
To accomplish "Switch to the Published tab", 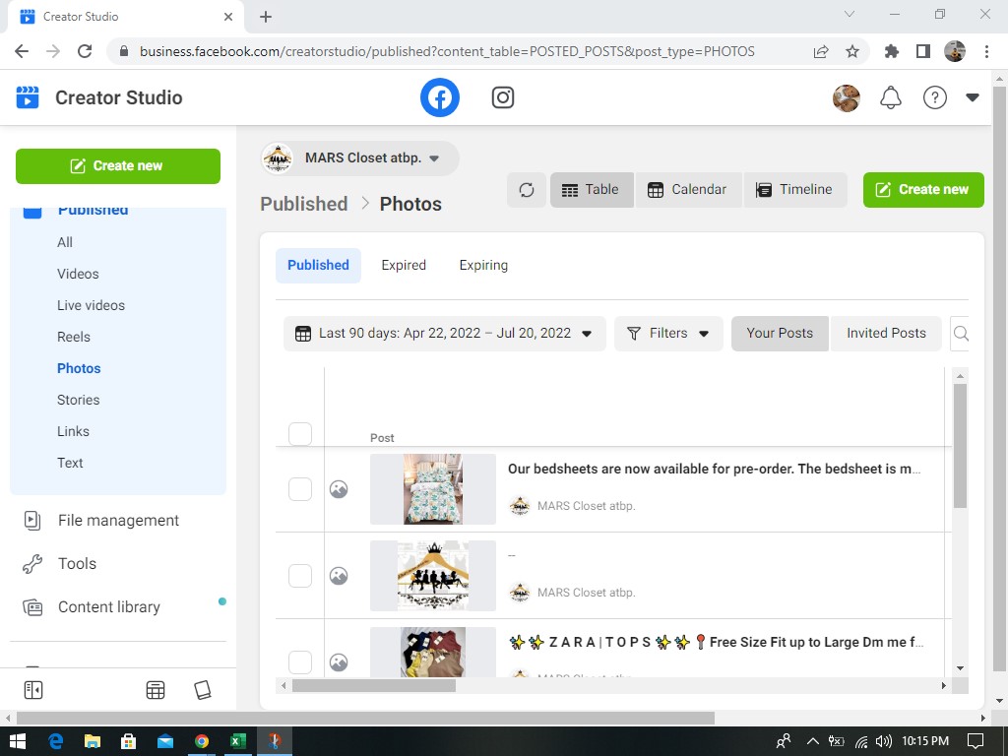I will point(318,266).
